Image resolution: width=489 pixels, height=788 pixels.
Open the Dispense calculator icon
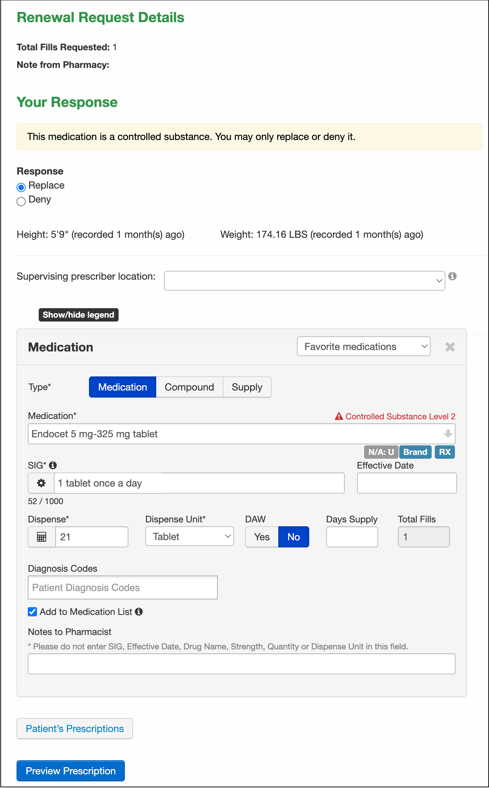pos(42,537)
